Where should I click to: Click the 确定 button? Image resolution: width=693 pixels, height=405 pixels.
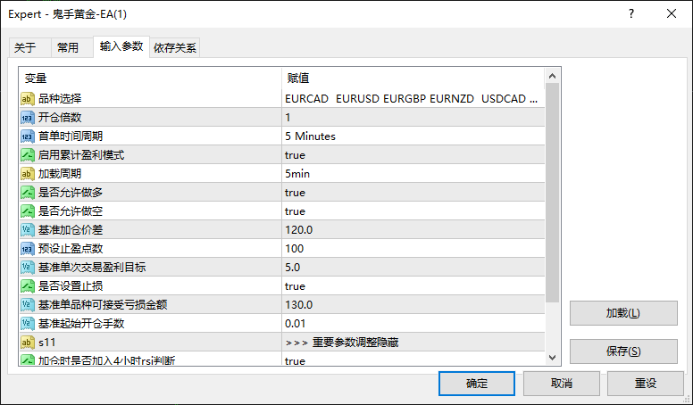pyautogui.click(x=477, y=384)
